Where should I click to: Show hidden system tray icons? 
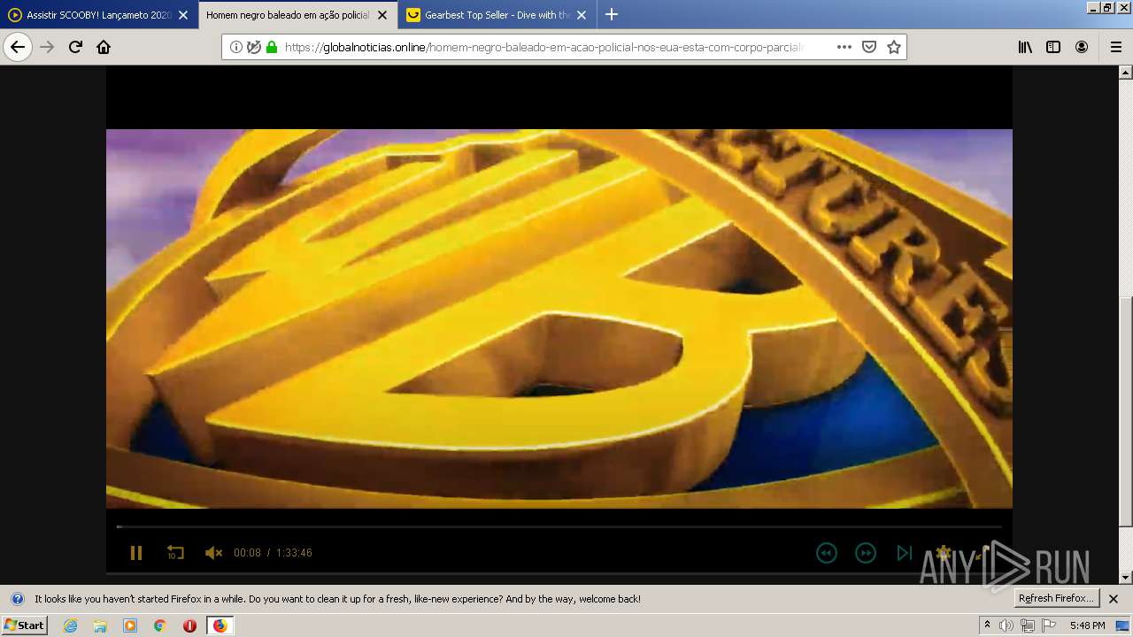click(x=988, y=625)
